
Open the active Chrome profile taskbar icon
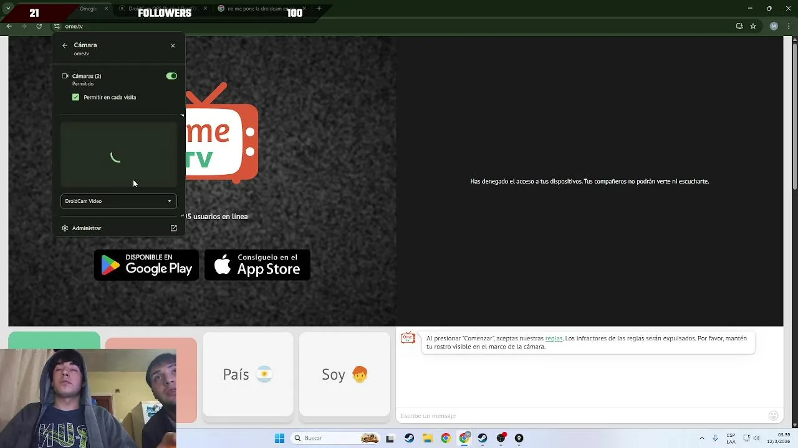(464, 438)
